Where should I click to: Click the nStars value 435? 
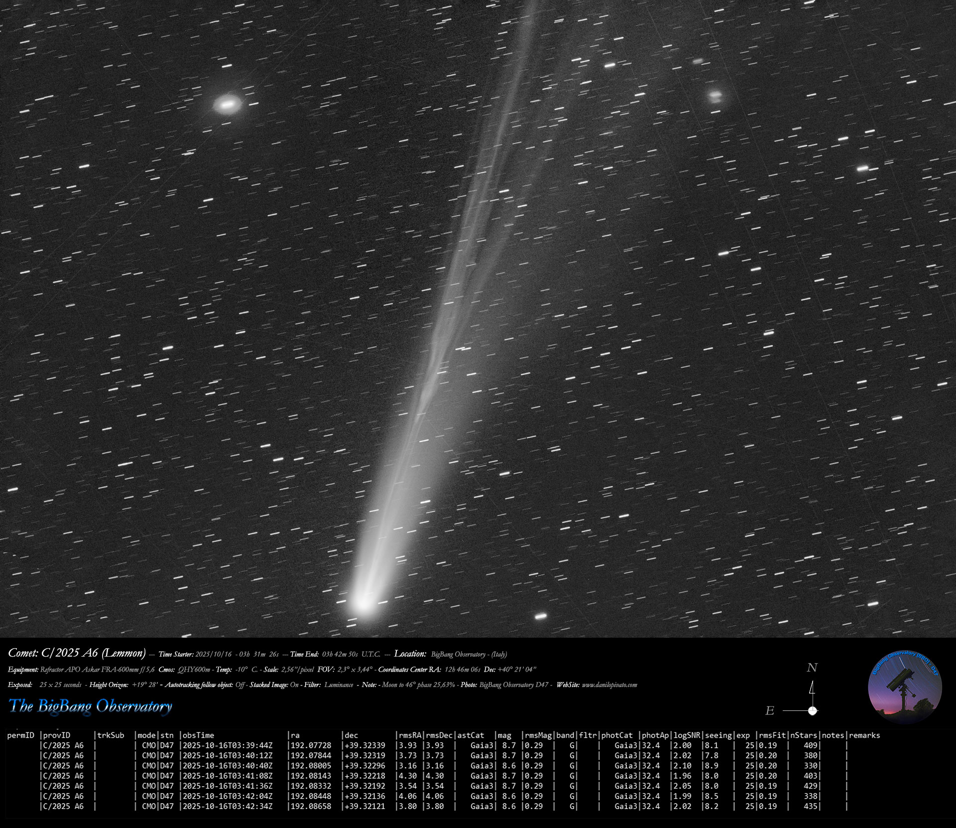811,806
